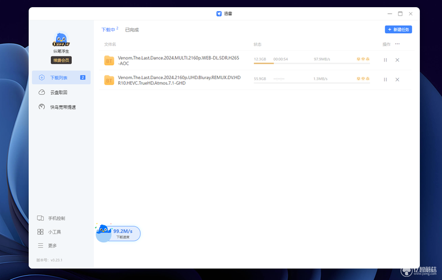Click the blue bird mascot in speed widget
The width and height of the screenshot is (442, 280).
click(x=103, y=229)
